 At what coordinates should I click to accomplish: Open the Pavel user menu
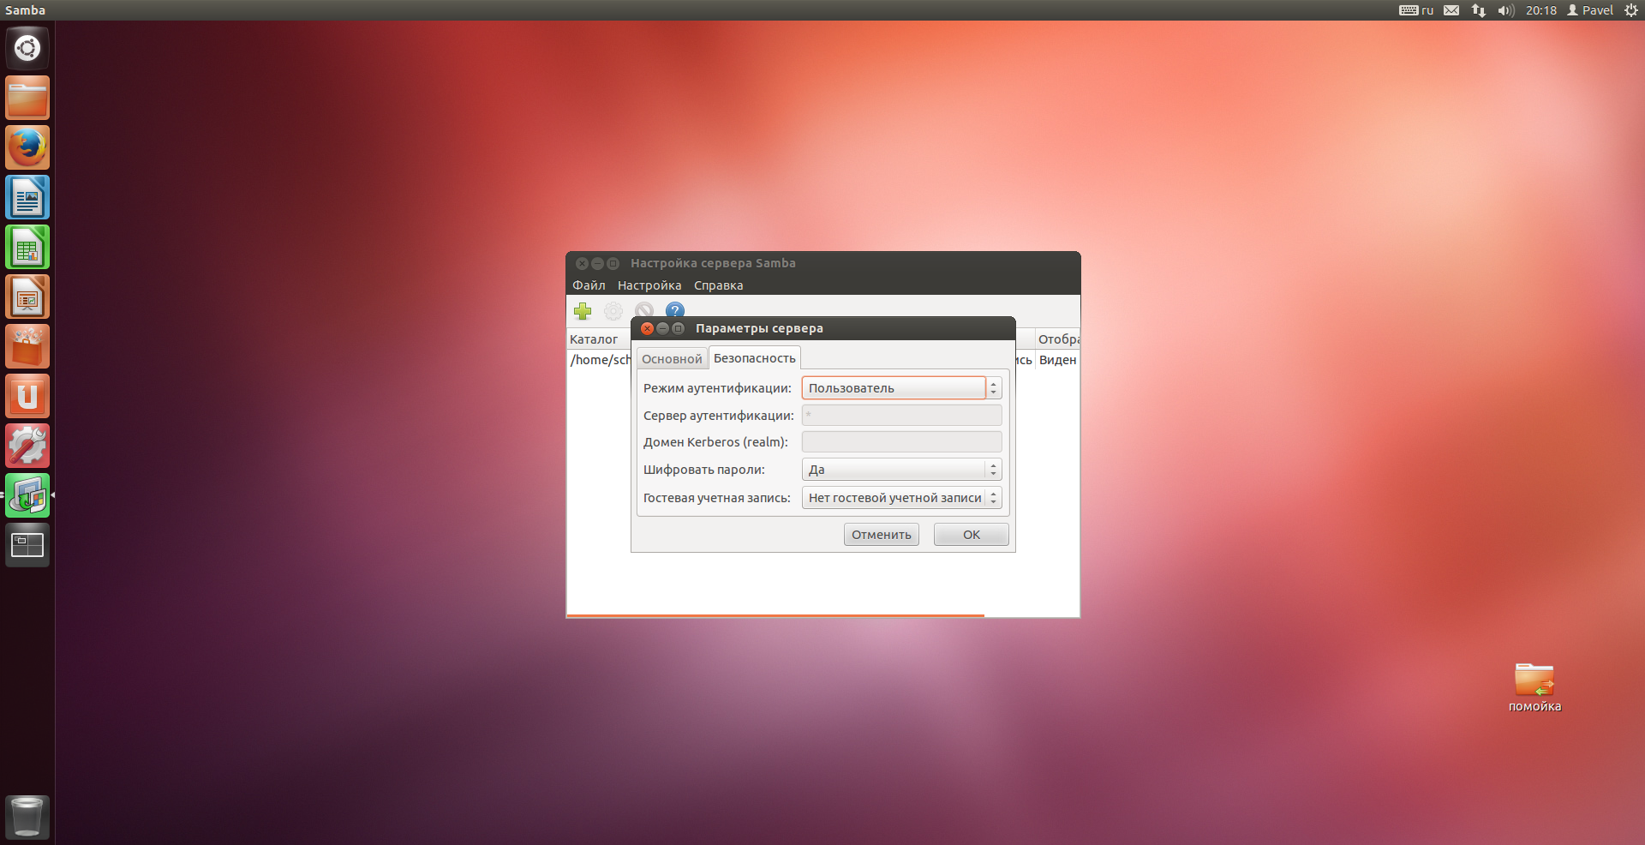[x=1590, y=10]
